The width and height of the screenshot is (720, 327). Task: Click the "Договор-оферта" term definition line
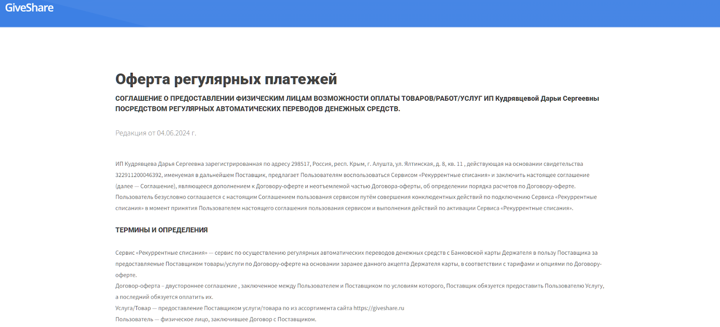click(138, 286)
